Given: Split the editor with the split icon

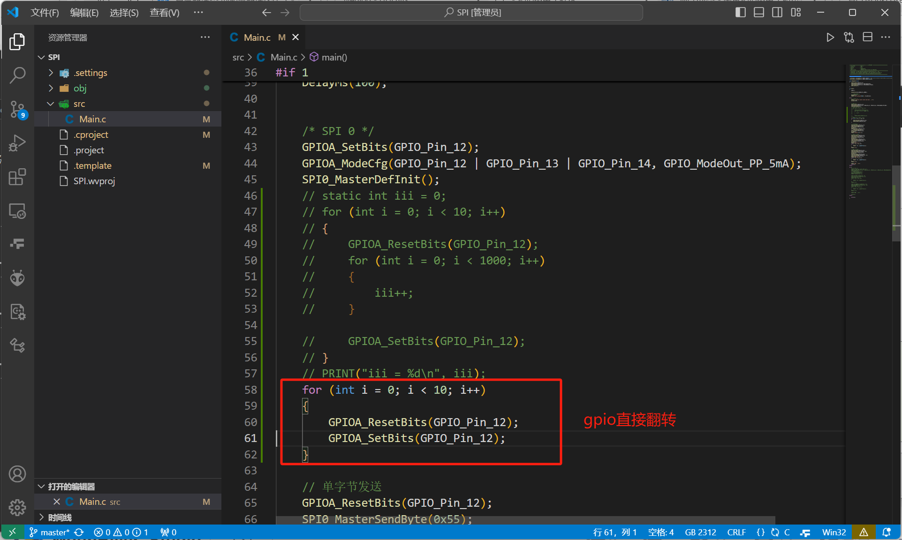Looking at the screenshot, I should coord(867,37).
